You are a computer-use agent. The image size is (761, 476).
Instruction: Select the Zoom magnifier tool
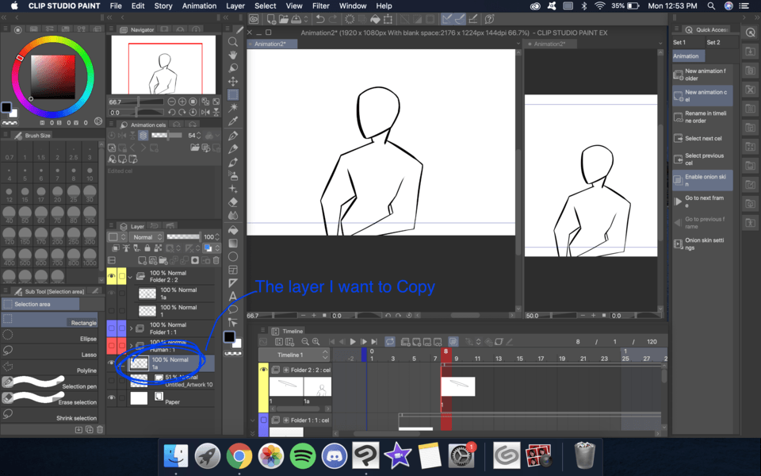(233, 41)
